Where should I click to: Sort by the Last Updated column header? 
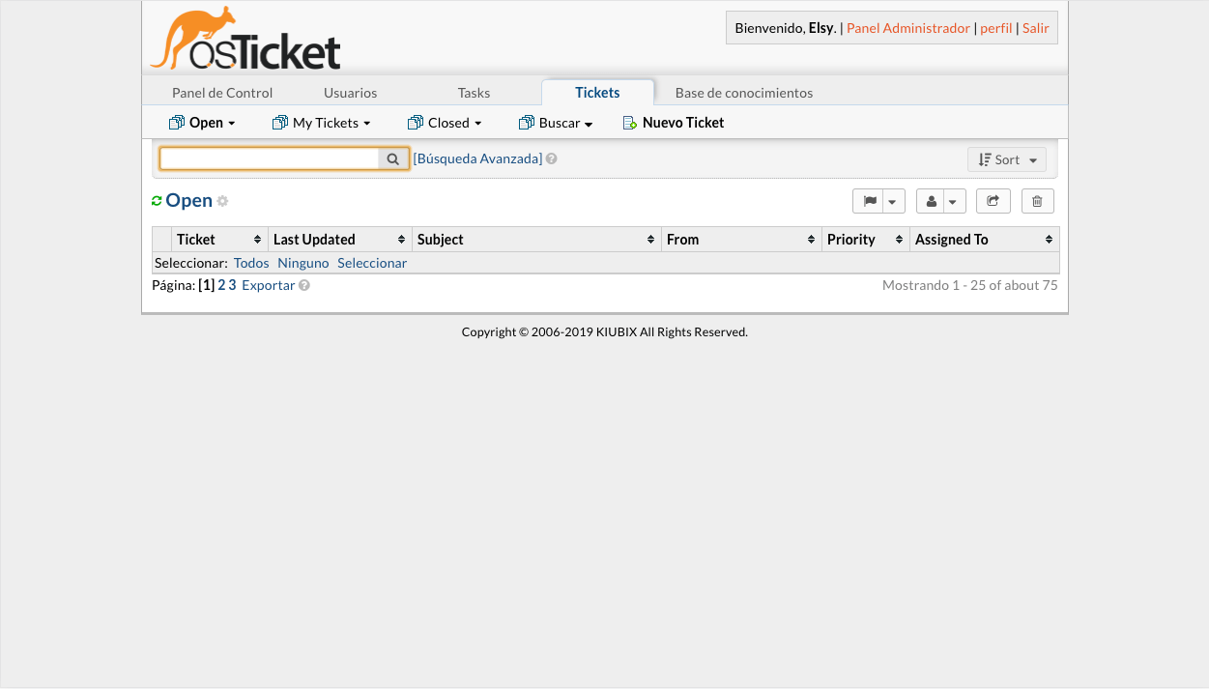[x=314, y=240]
